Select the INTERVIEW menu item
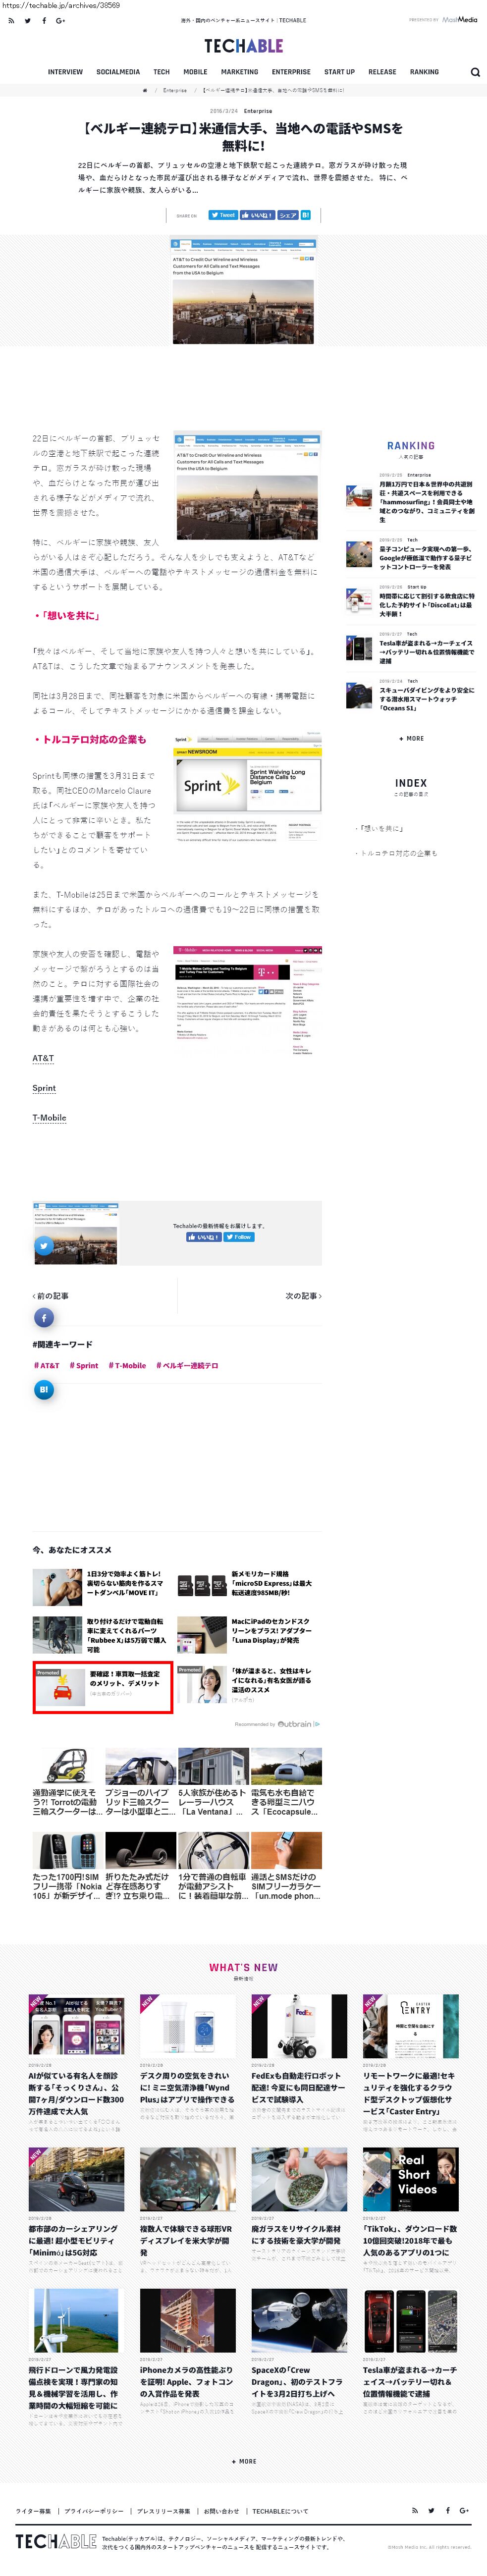This screenshot has height=2576, width=487. [65, 72]
